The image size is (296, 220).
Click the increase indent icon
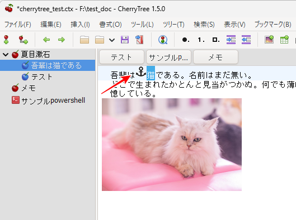tap(231, 40)
